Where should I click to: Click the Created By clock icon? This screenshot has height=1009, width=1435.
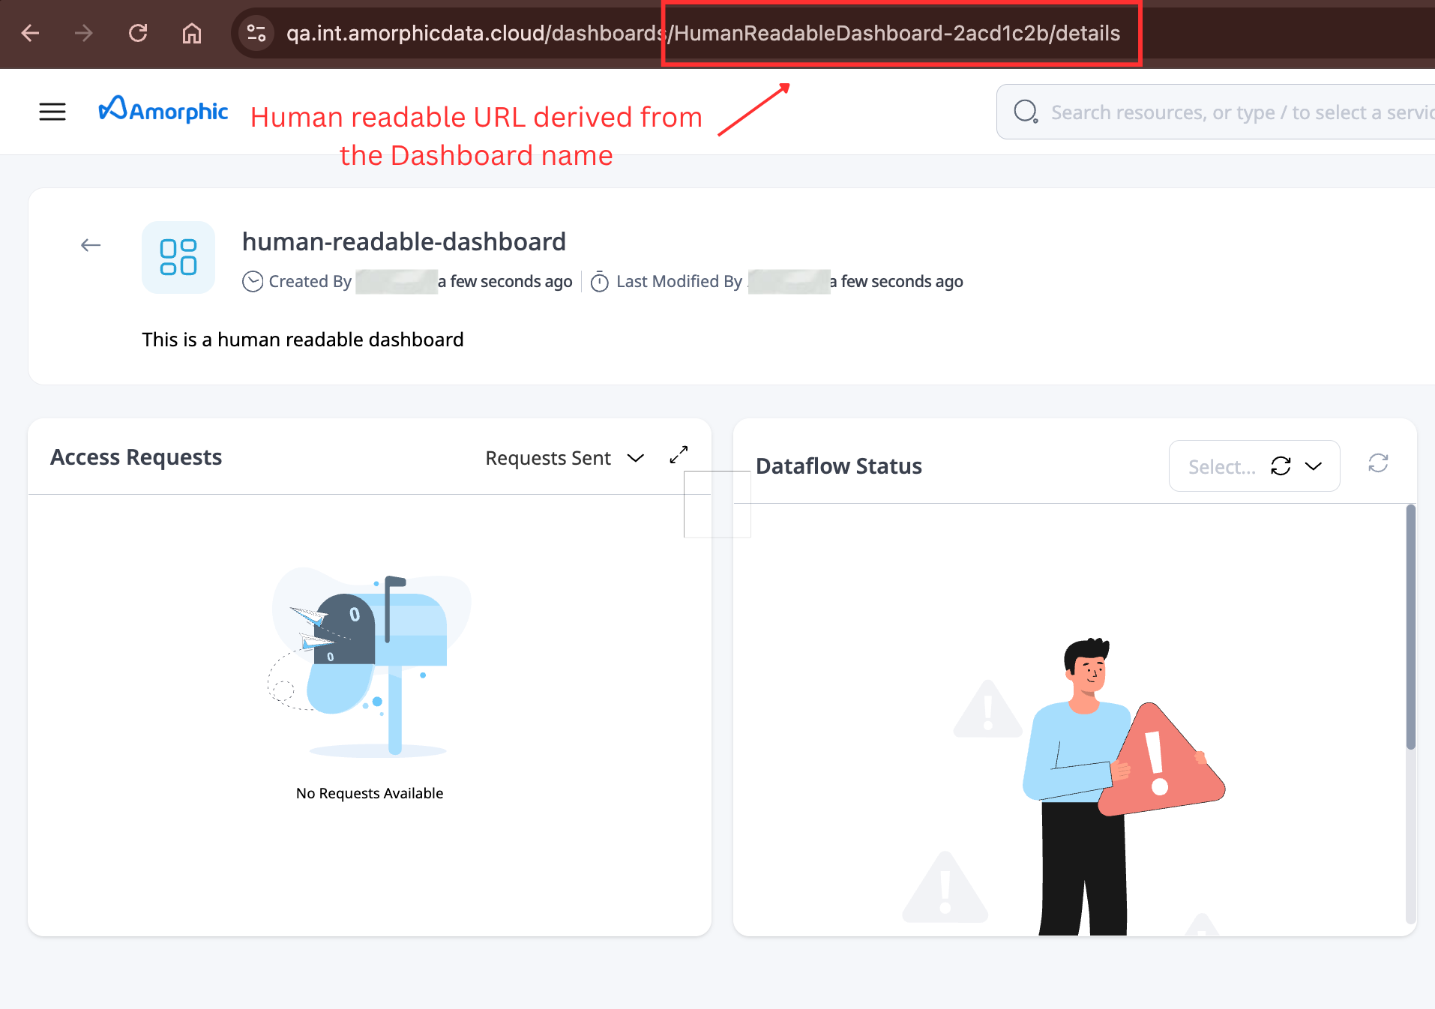pyautogui.click(x=253, y=281)
